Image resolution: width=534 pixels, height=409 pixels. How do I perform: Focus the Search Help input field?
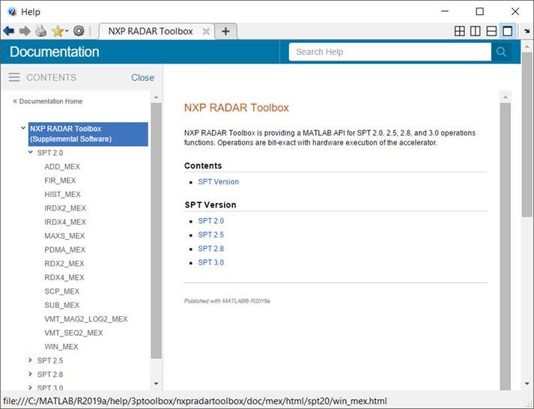tap(390, 52)
